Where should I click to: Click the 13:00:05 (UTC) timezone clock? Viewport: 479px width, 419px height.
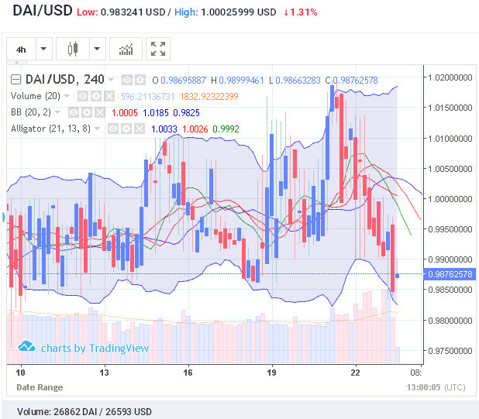pyautogui.click(x=436, y=387)
